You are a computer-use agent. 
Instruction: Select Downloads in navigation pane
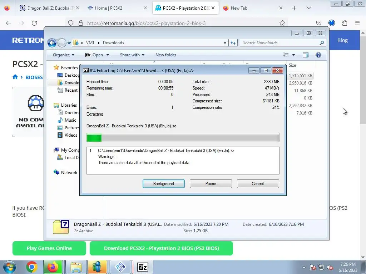[68, 82]
